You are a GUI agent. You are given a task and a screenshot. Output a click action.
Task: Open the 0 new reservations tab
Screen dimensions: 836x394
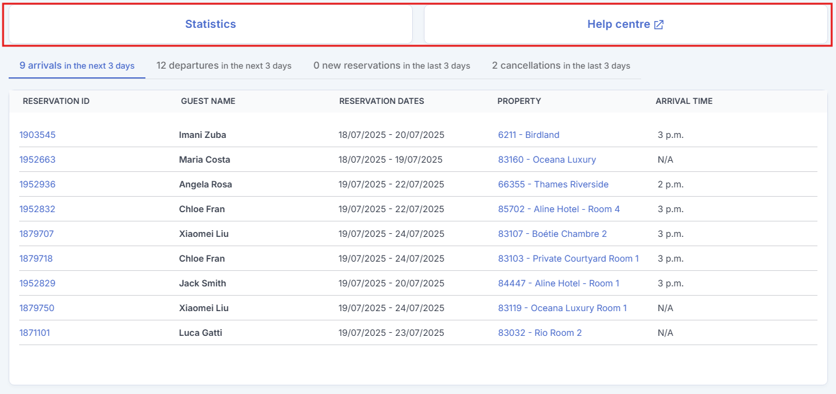point(392,66)
